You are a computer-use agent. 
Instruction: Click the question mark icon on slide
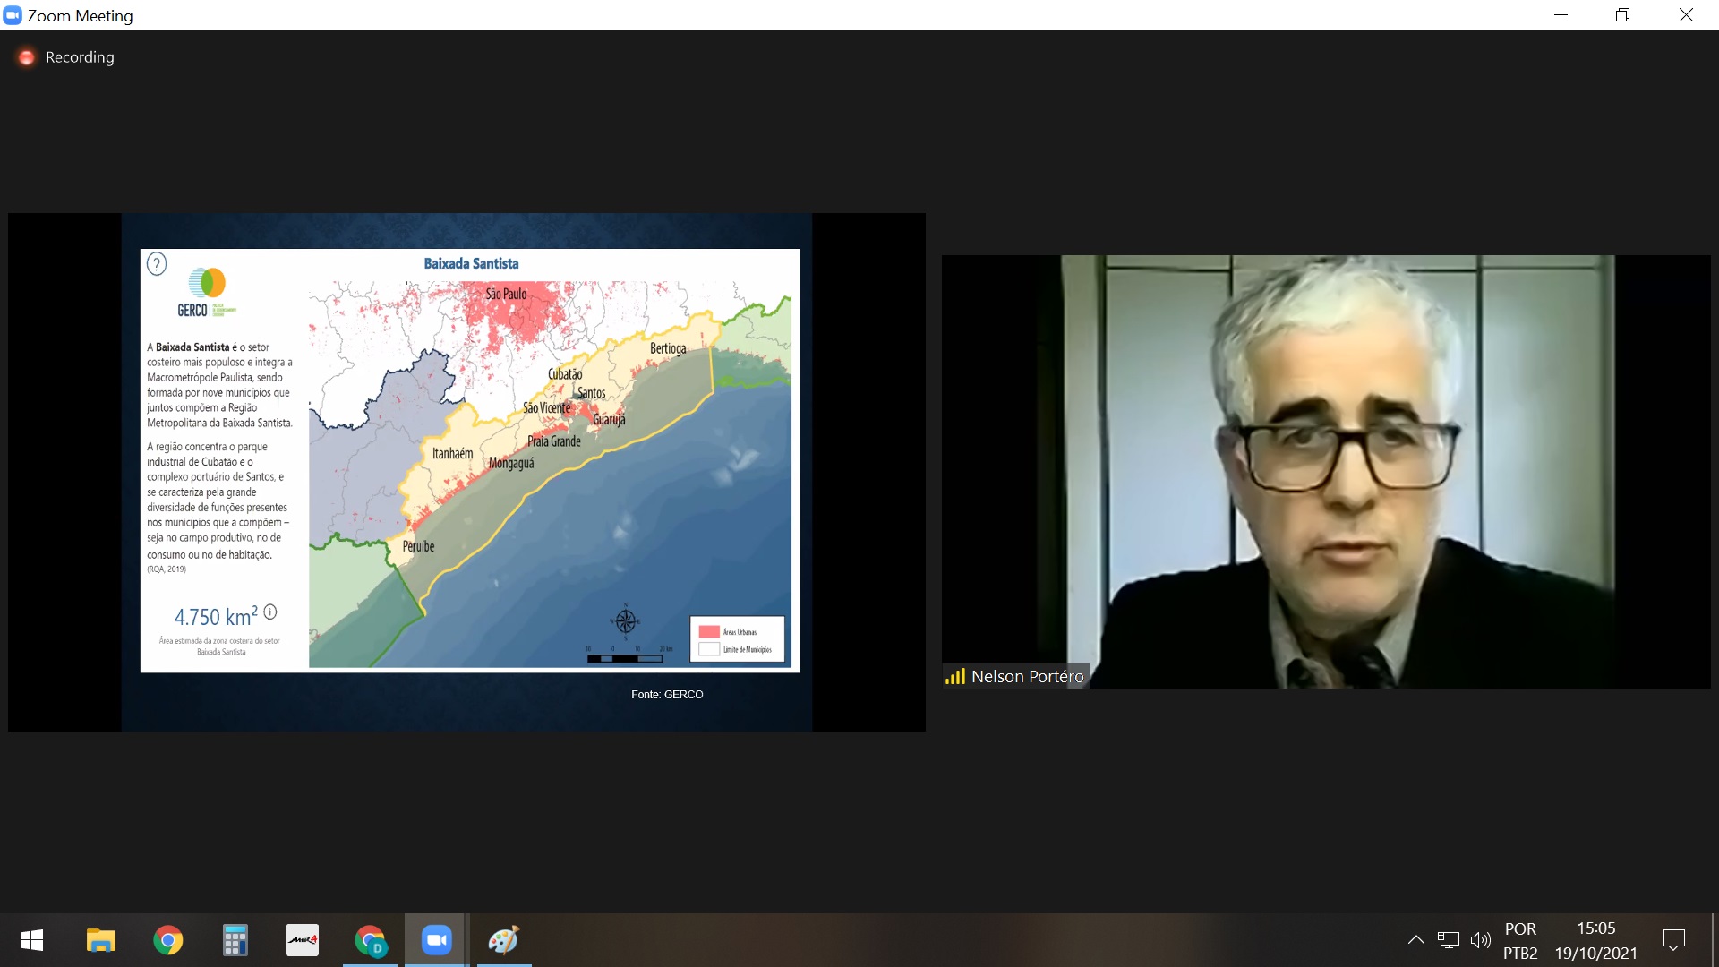pos(157,264)
